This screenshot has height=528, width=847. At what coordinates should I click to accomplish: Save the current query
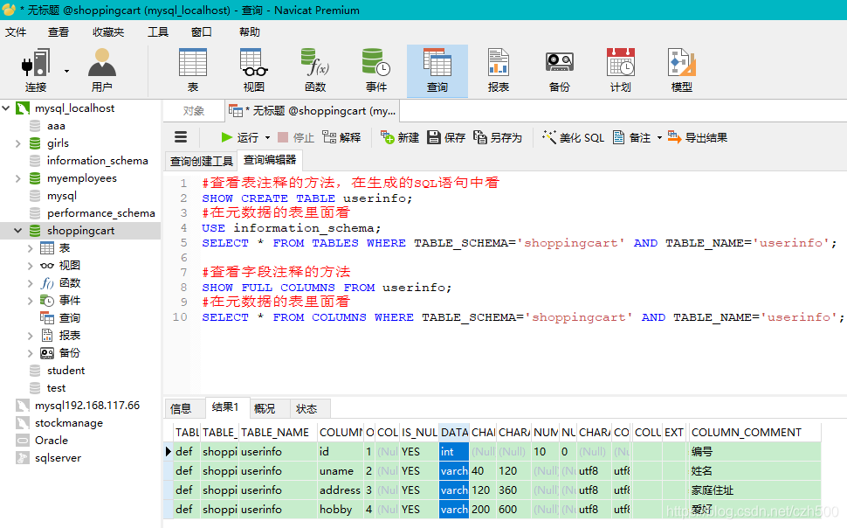click(444, 137)
